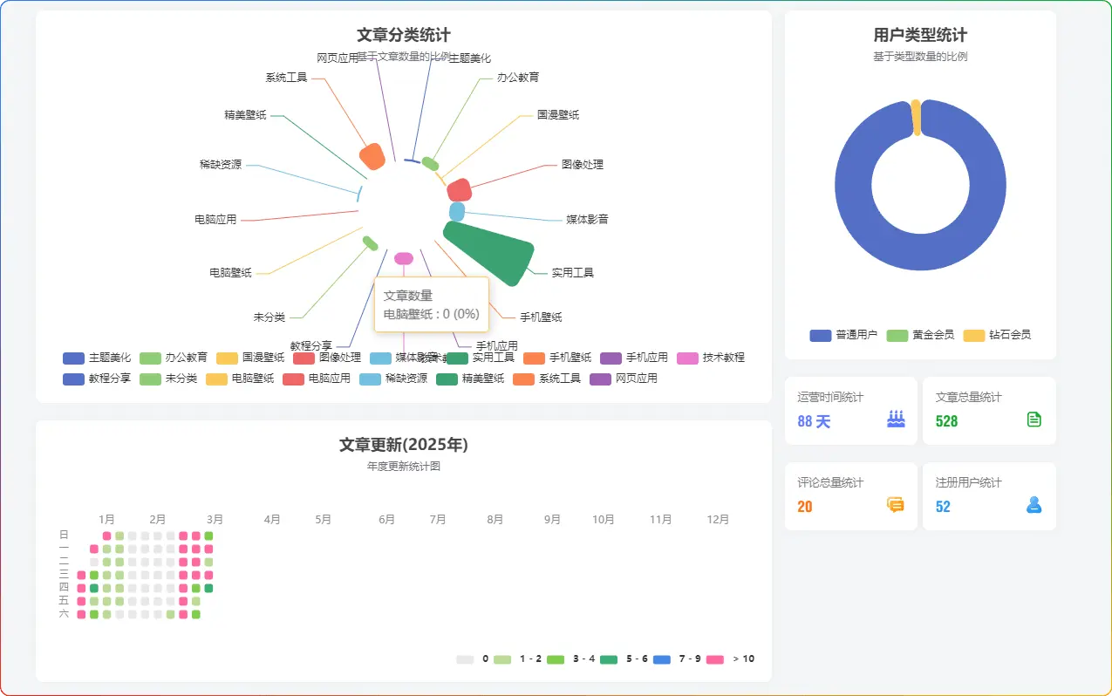The image size is (1112, 696).
Task: Click the blue user icon in 注册用户统计 card
Action: (1034, 505)
